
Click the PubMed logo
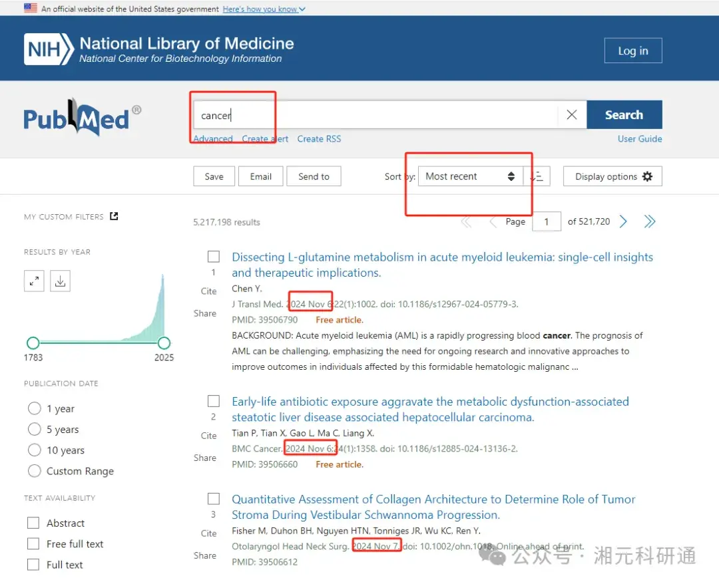(79, 118)
